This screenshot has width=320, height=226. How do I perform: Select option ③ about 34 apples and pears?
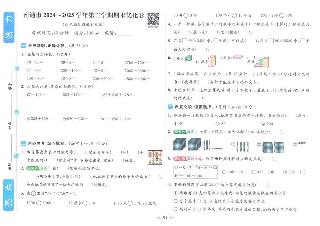coord(235,209)
